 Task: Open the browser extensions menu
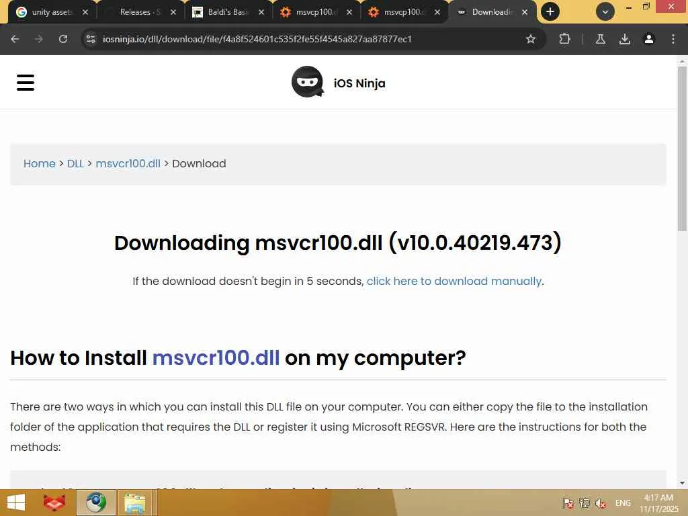tap(564, 39)
